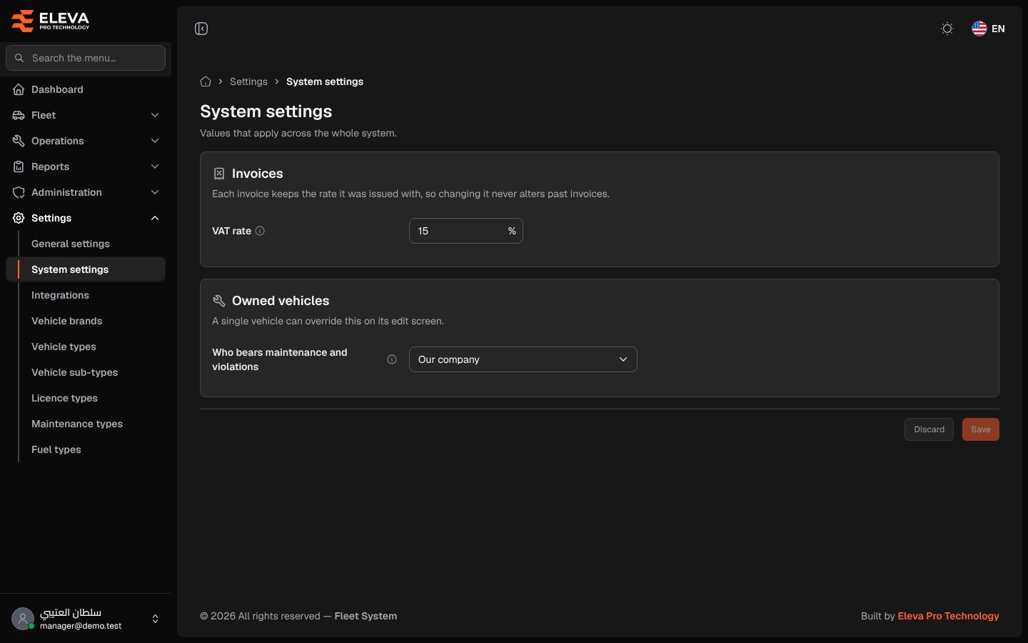This screenshot has height=643, width=1028.
Task: Open the 'Our company' dropdown
Action: pyautogui.click(x=523, y=359)
